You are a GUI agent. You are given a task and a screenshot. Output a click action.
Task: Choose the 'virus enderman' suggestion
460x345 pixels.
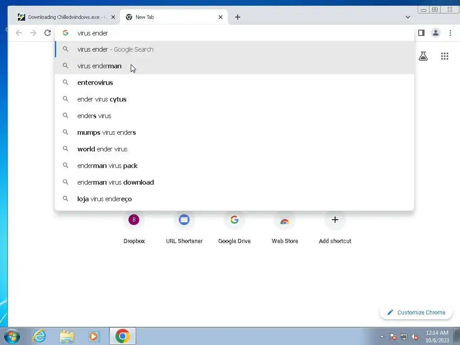tap(234, 66)
